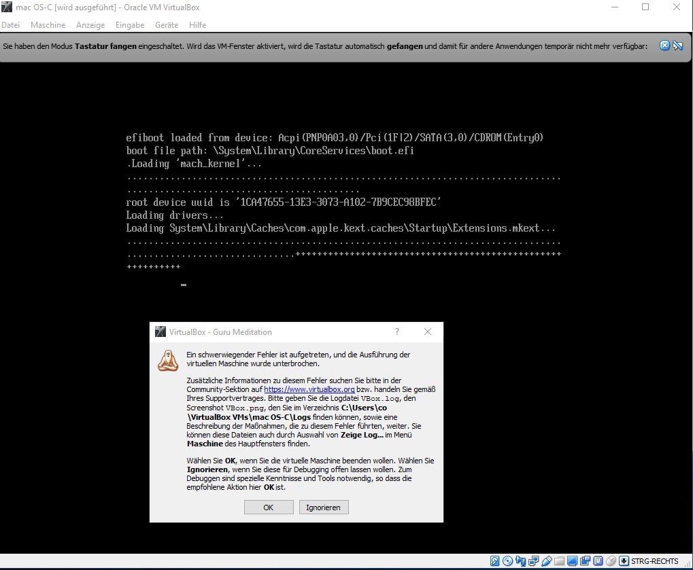Maximize the VirtualBox VM window

pos(645,7)
